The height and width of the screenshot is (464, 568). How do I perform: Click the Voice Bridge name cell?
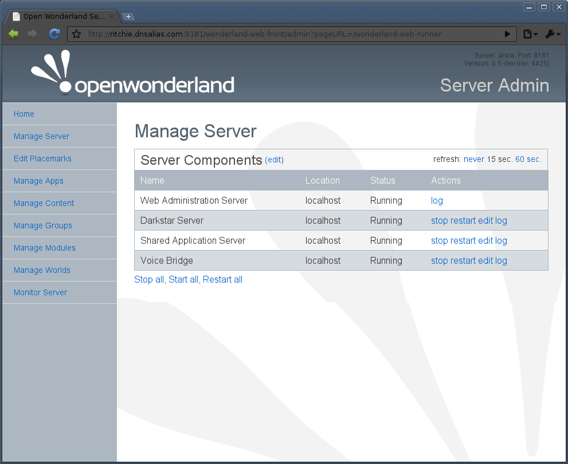(167, 261)
